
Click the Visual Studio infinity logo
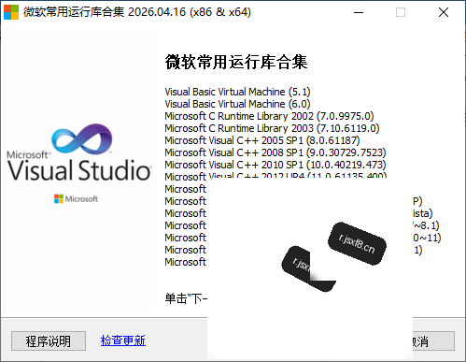pos(81,138)
